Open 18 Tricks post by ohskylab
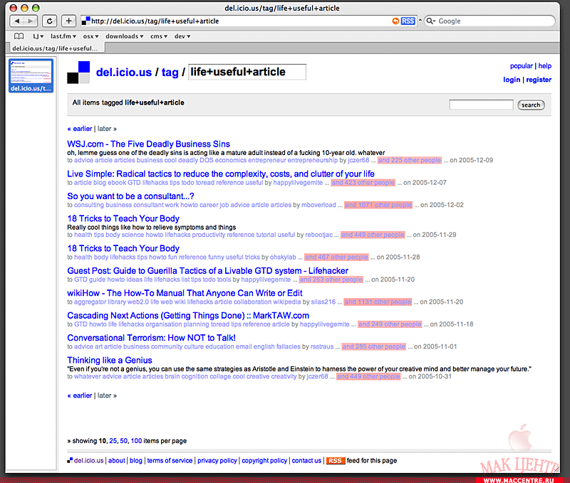This screenshot has height=483, width=570. tap(123, 248)
